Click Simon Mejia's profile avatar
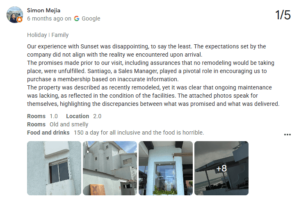This screenshot has width=308, height=199. click(14, 14)
